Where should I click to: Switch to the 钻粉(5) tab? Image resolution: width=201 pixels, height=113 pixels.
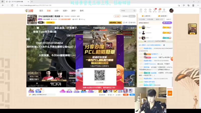169,19
